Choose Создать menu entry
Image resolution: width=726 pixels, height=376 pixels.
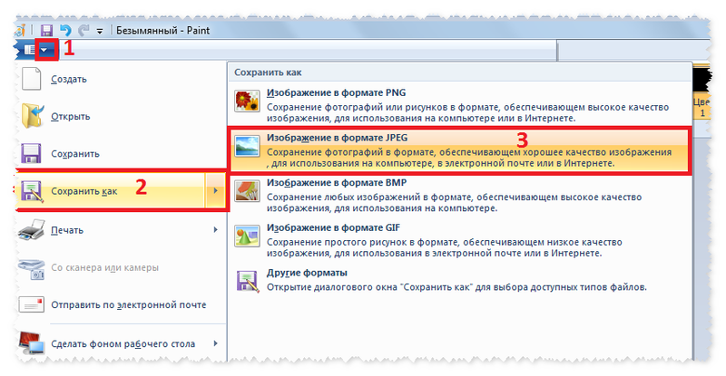pyautogui.click(x=122, y=79)
